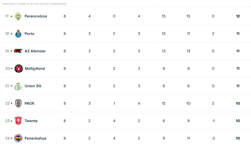The height and width of the screenshot is (146, 251).
Task: Open the PAOK team link
Action: point(29,103)
